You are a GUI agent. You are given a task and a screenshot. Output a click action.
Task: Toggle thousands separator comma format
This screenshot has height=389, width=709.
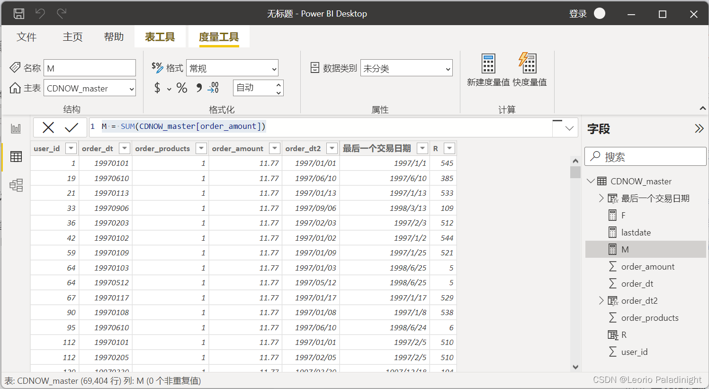(x=199, y=88)
